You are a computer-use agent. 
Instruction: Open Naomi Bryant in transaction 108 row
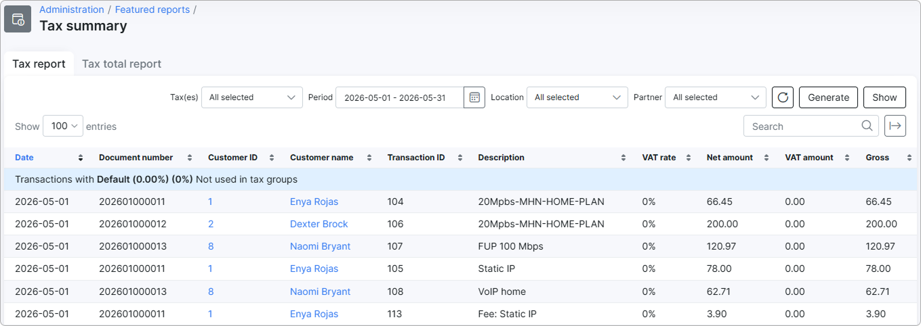coord(320,292)
